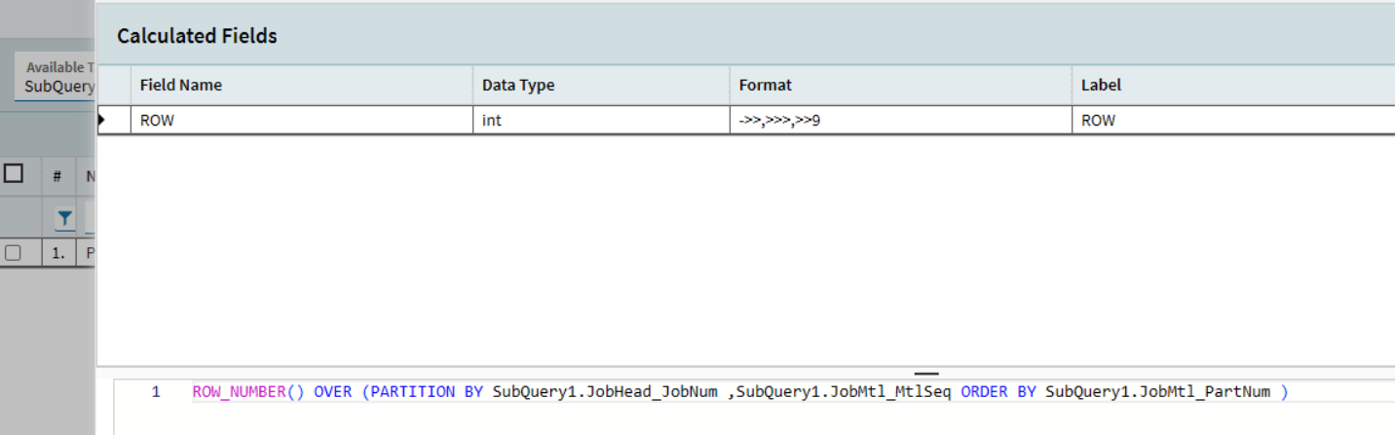Check the checkbox for row 1
1395x435 pixels.
pyautogui.click(x=13, y=253)
